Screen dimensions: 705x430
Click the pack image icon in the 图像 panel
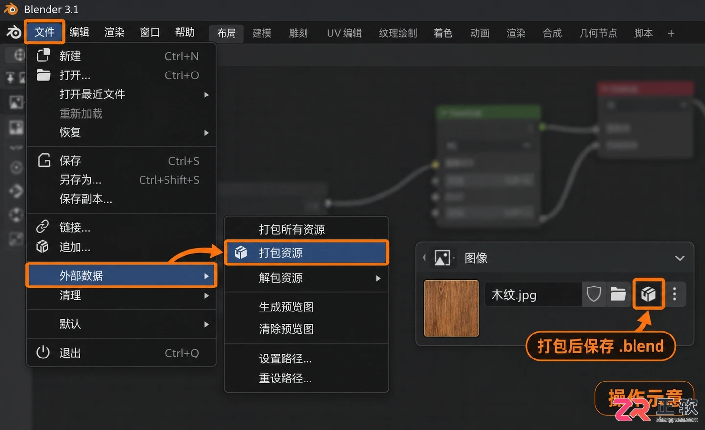(648, 294)
